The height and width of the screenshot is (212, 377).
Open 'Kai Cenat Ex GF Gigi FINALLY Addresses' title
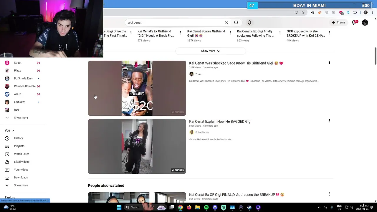[237, 195]
